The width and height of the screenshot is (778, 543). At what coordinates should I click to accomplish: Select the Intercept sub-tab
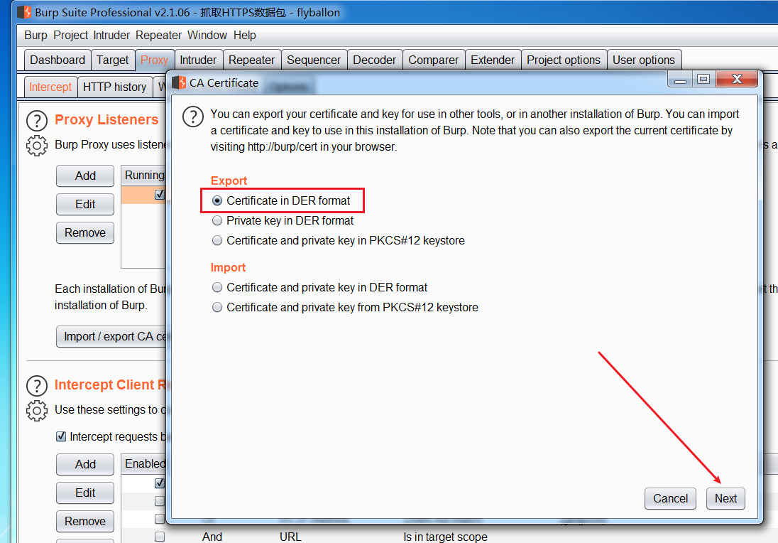pos(50,87)
